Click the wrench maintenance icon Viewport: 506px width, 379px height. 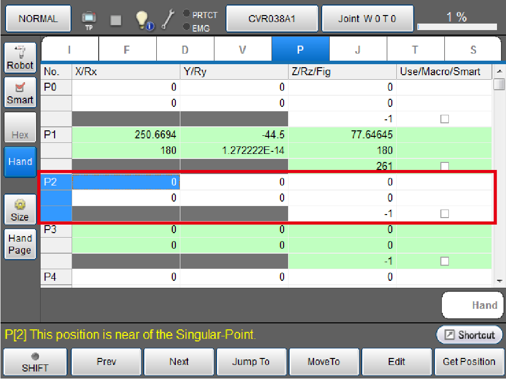point(168,20)
